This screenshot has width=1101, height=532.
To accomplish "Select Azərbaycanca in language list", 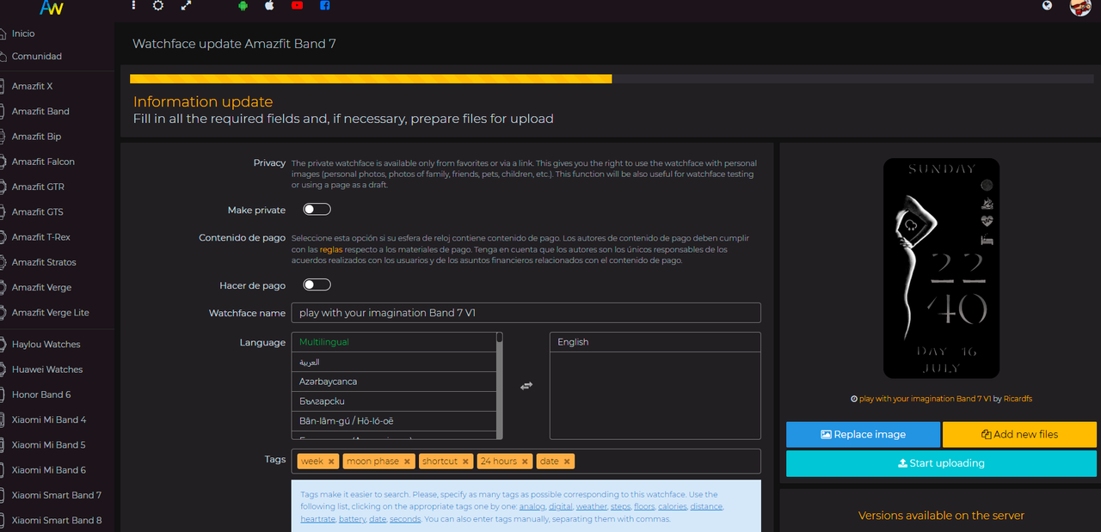I will pos(394,382).
